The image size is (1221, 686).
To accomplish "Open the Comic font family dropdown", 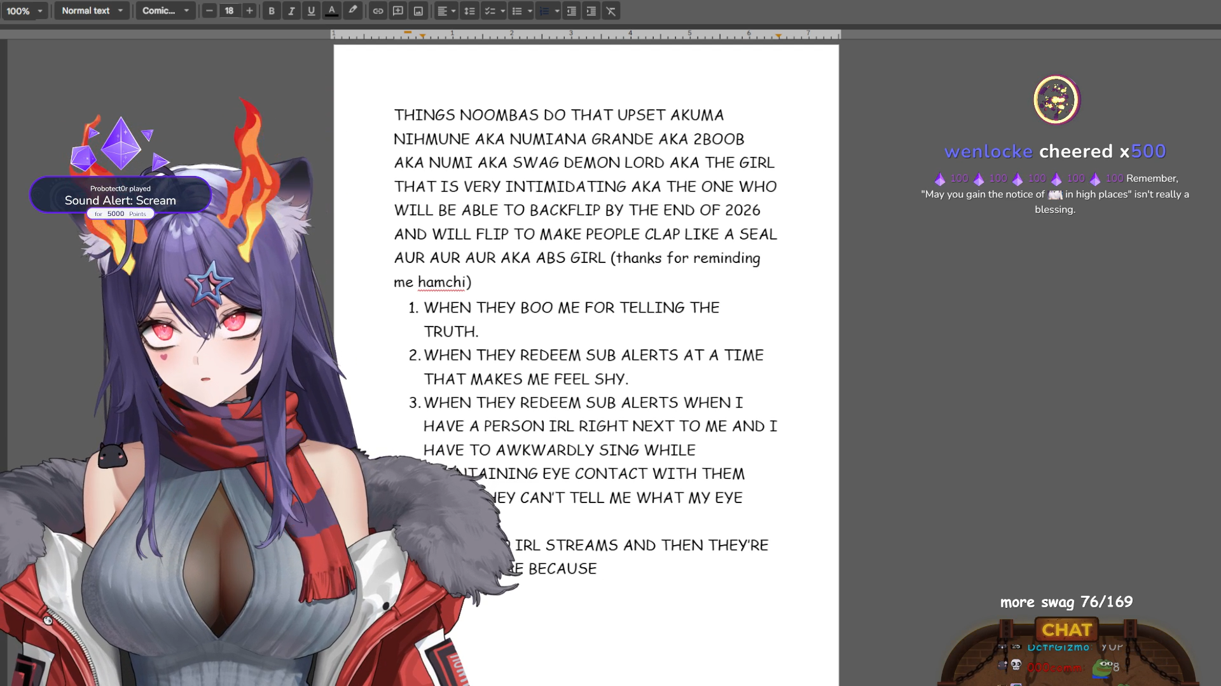I will 165,11.
